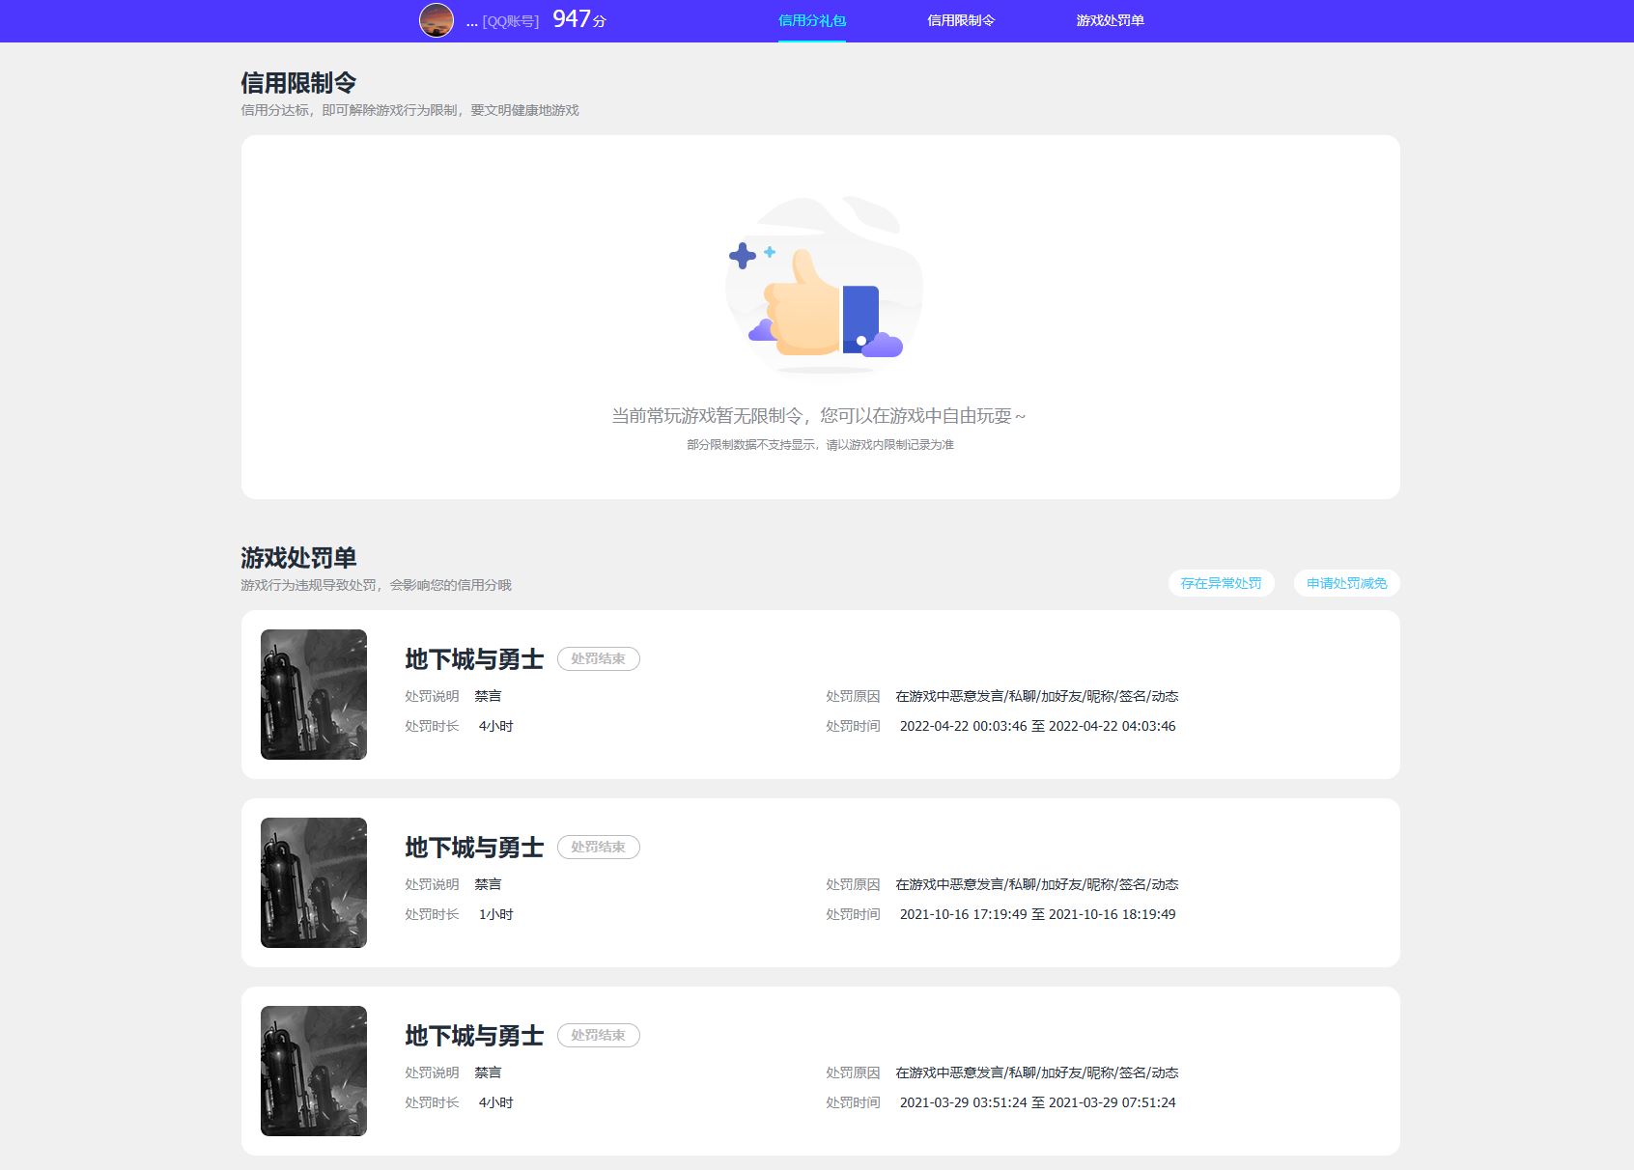Click the first 地下城与勇士 game thumbnail
This screenshot has height=1170, width=1634.
313,693
